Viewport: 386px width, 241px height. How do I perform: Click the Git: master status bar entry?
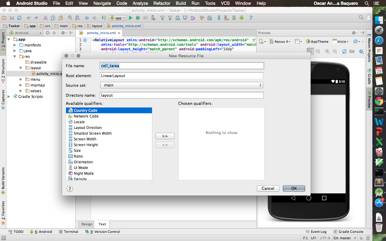tap(345, 238)
